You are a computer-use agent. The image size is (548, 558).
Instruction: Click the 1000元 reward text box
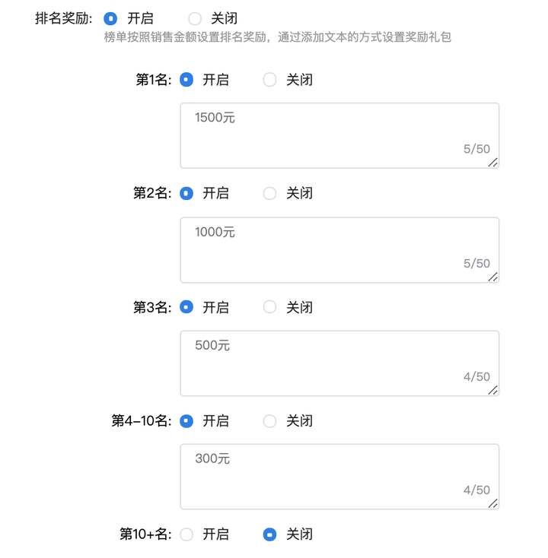[339, 249]
